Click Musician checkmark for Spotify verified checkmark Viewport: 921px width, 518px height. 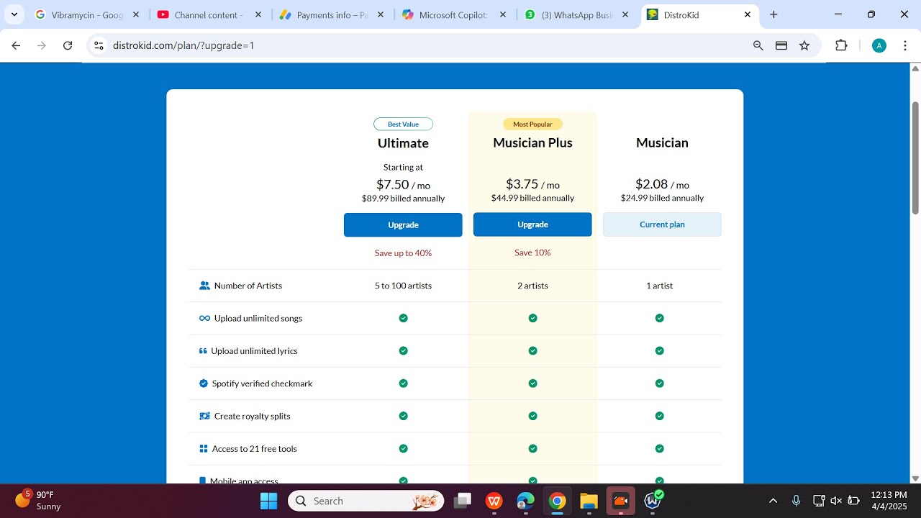[659, 383]
